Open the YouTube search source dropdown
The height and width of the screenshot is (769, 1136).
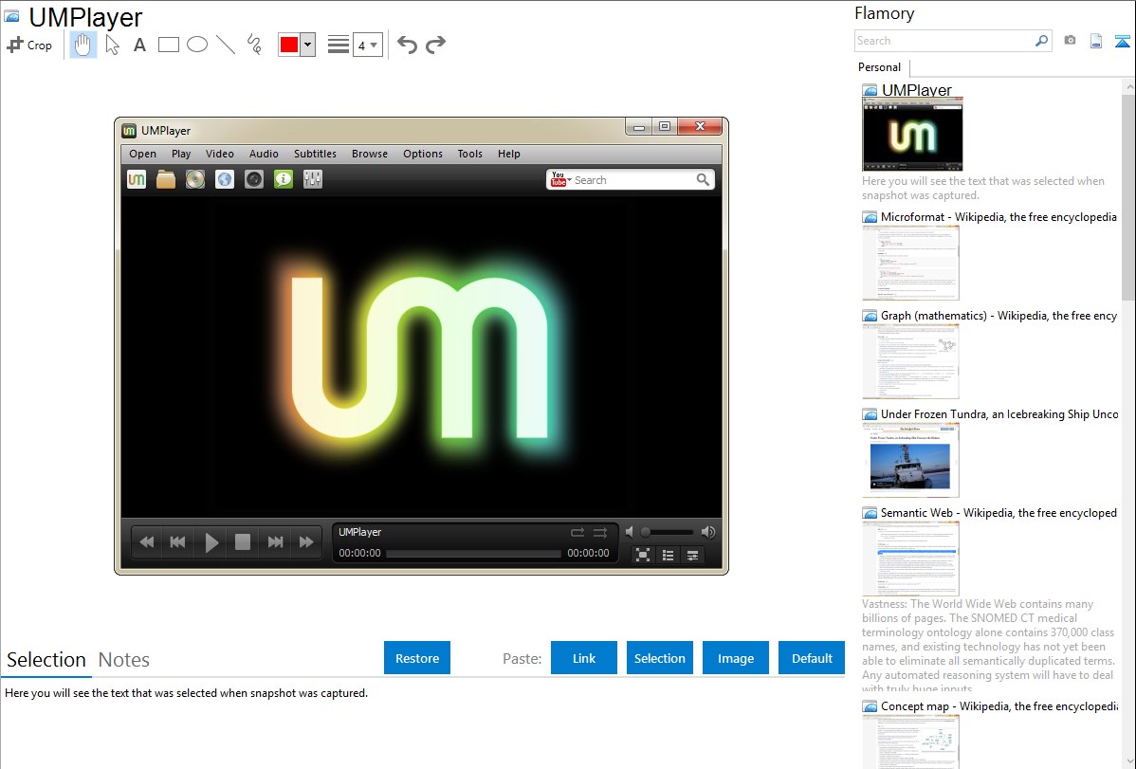(560, 179)
